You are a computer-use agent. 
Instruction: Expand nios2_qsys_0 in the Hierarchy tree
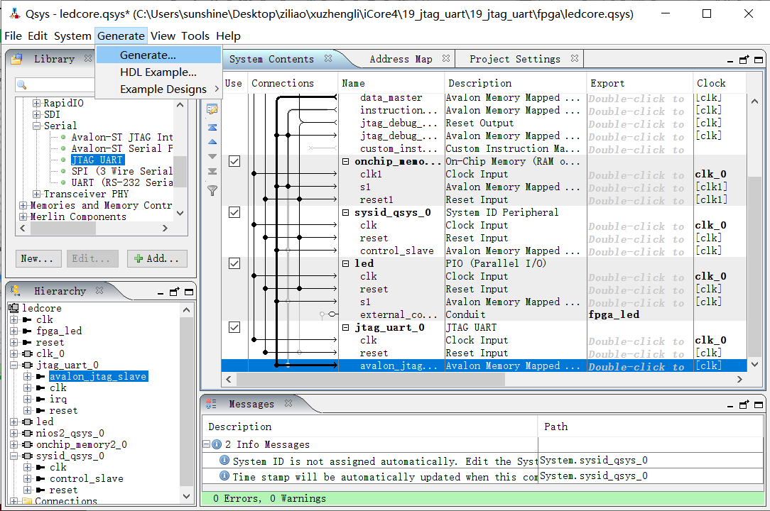tap(14, 433)
